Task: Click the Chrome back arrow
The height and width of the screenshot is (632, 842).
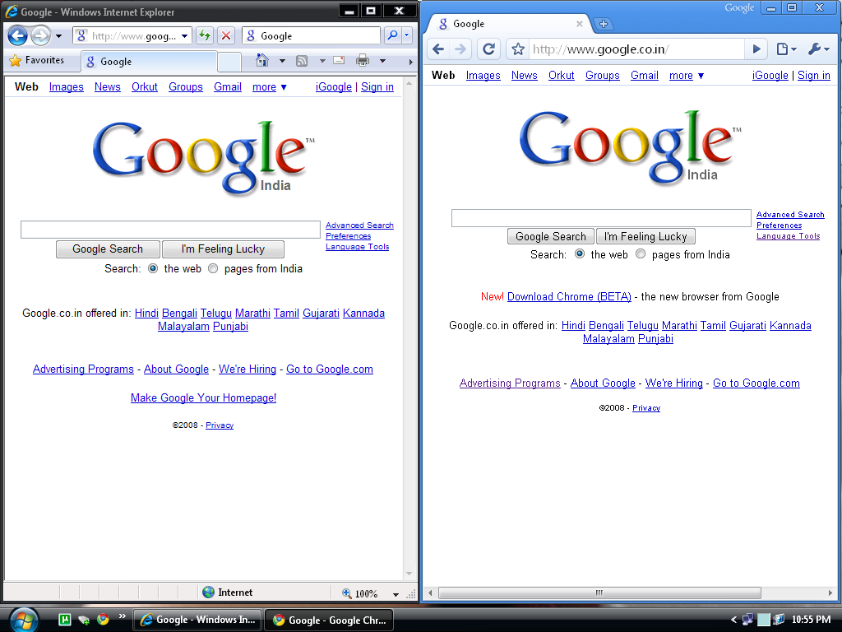Action: [x=438, y=49]
